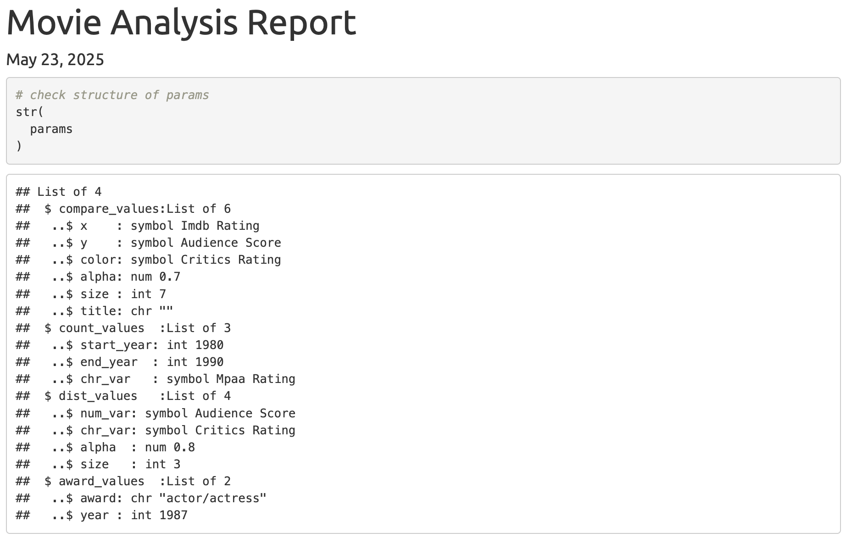Click the alpha num 0.8 line
The height and width of the screenshot is (538, 846).
106,447
